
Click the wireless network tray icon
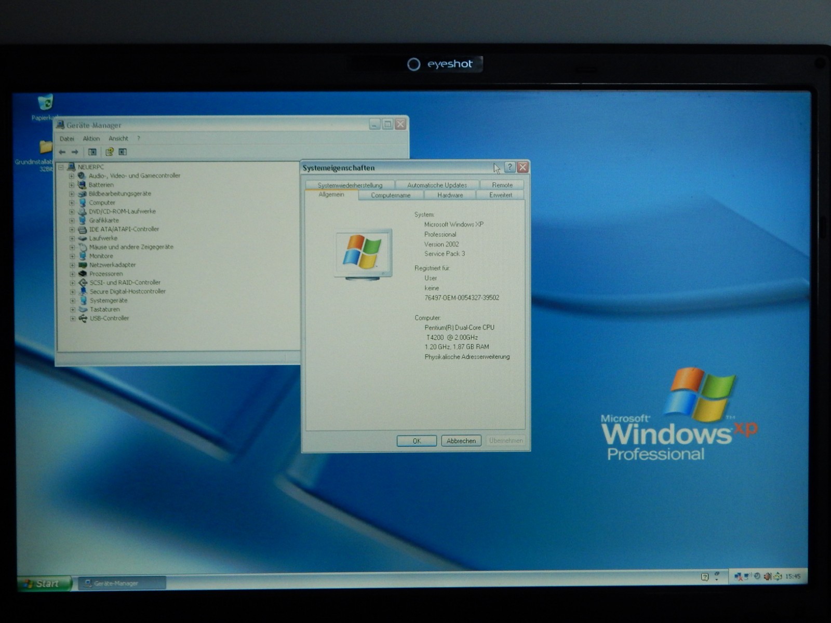pyautogui.click(x=748, y=576)
